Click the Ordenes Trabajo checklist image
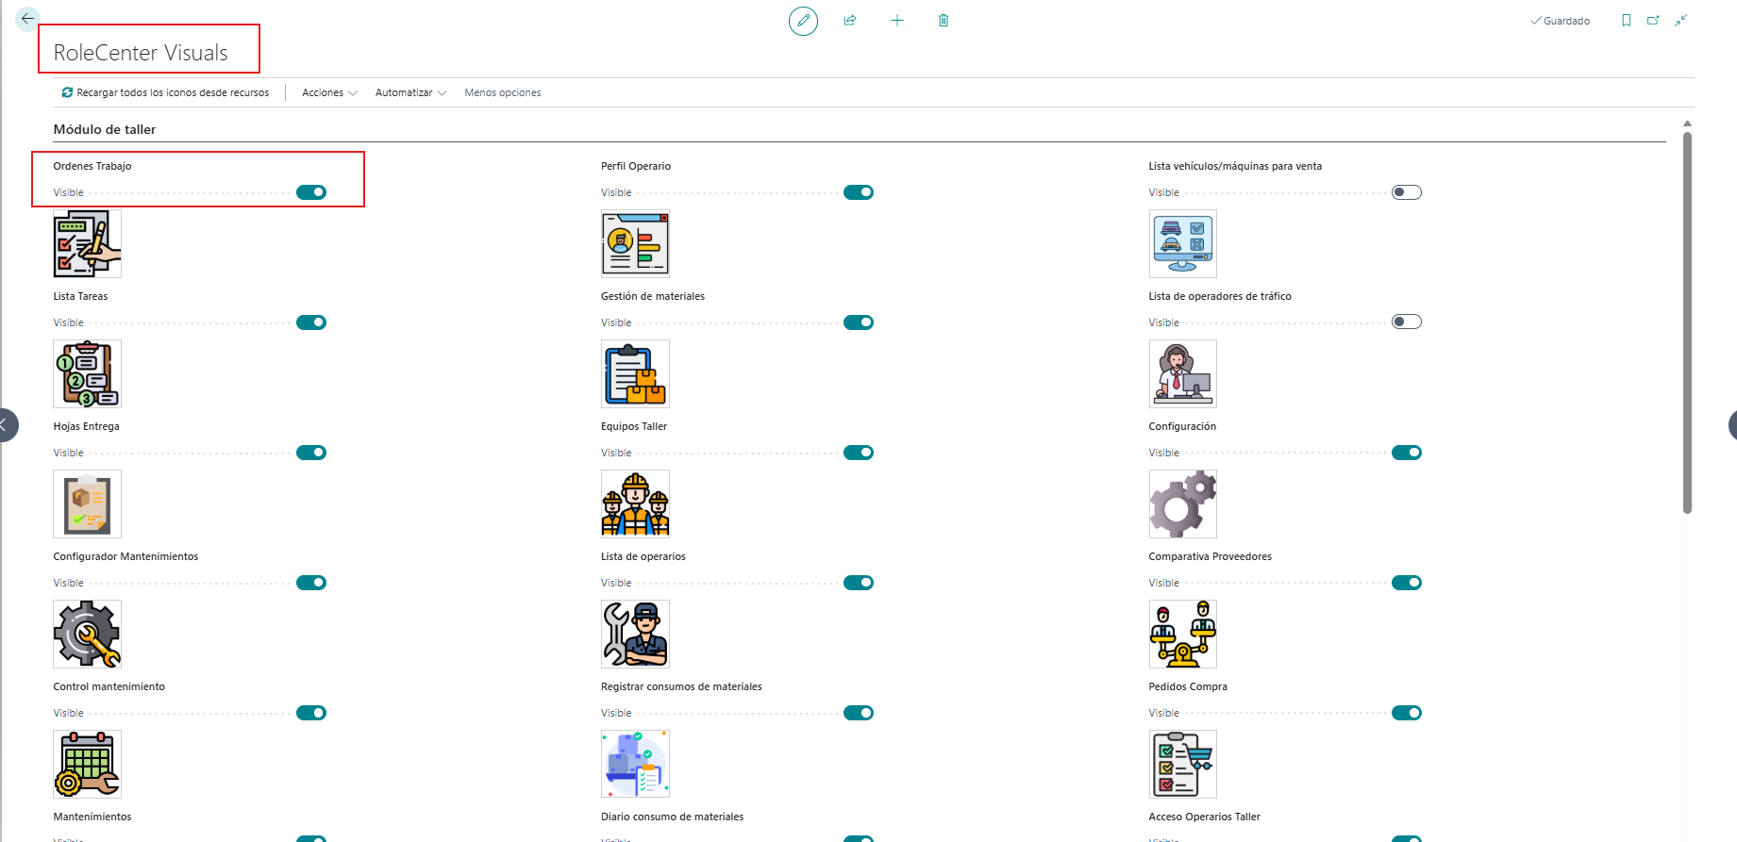1737x842 pixels. point(87,243)
